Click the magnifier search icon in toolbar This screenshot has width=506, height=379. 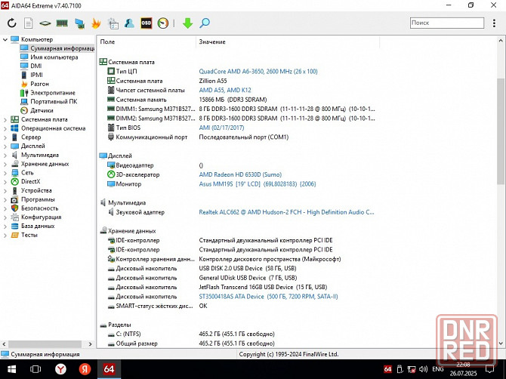pos(205,23)
